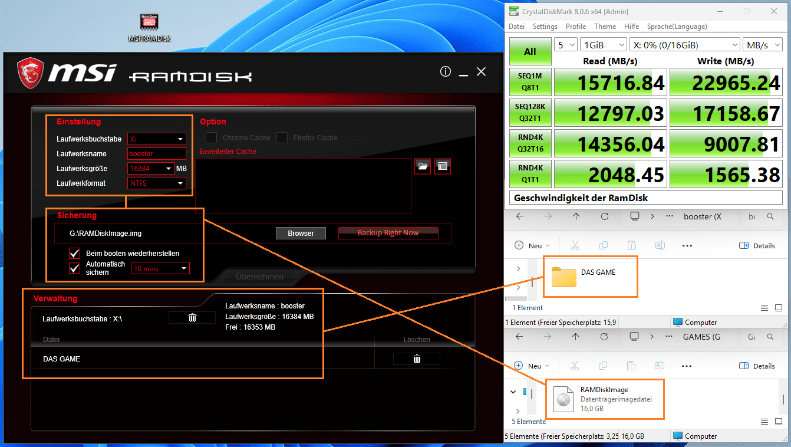Delete drive X:\ with its trash icon

(x=192, y=318)
